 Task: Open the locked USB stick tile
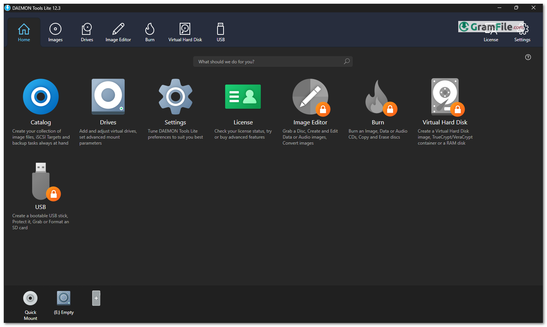41,181
